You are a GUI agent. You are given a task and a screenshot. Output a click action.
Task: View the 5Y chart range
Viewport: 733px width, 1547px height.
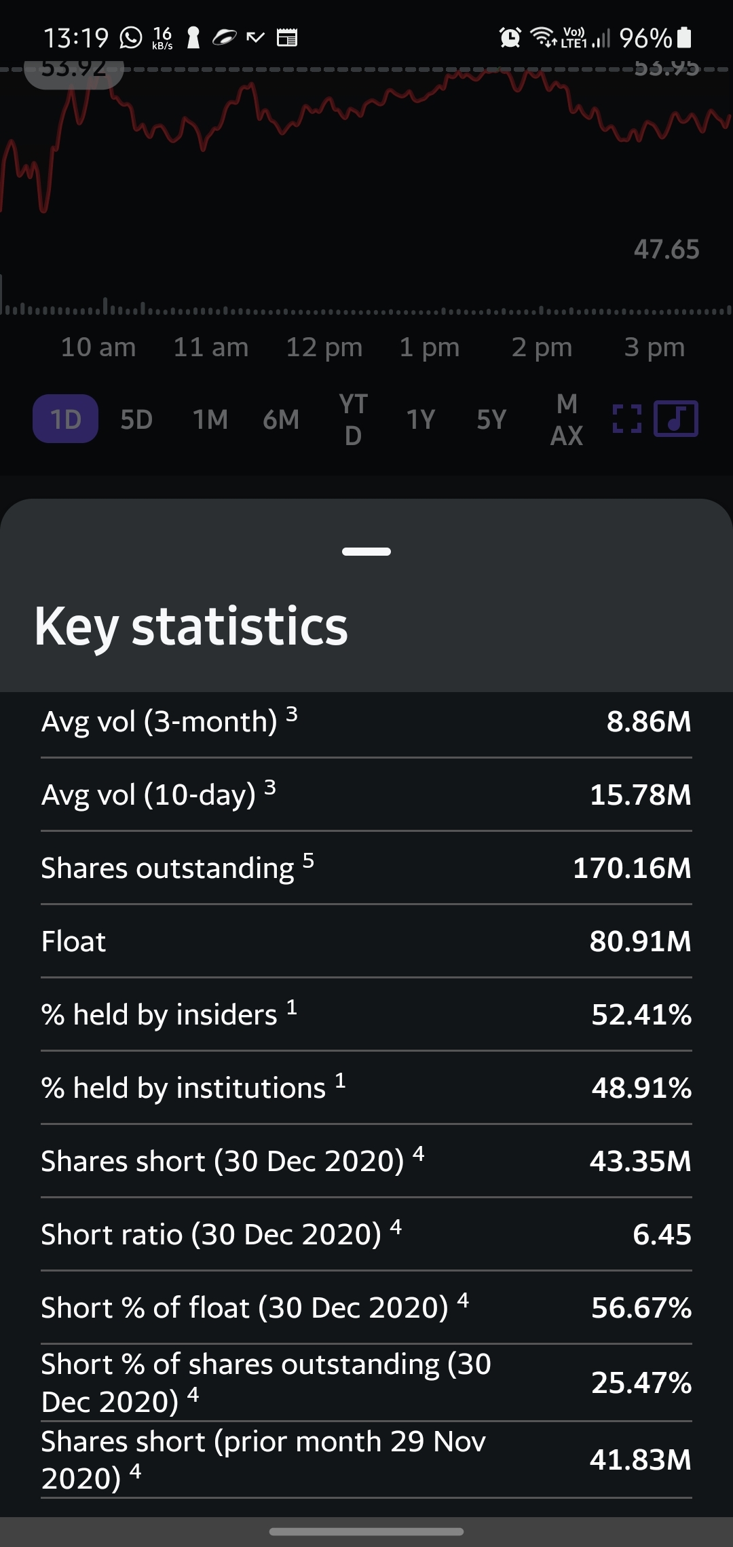point(491,419)
